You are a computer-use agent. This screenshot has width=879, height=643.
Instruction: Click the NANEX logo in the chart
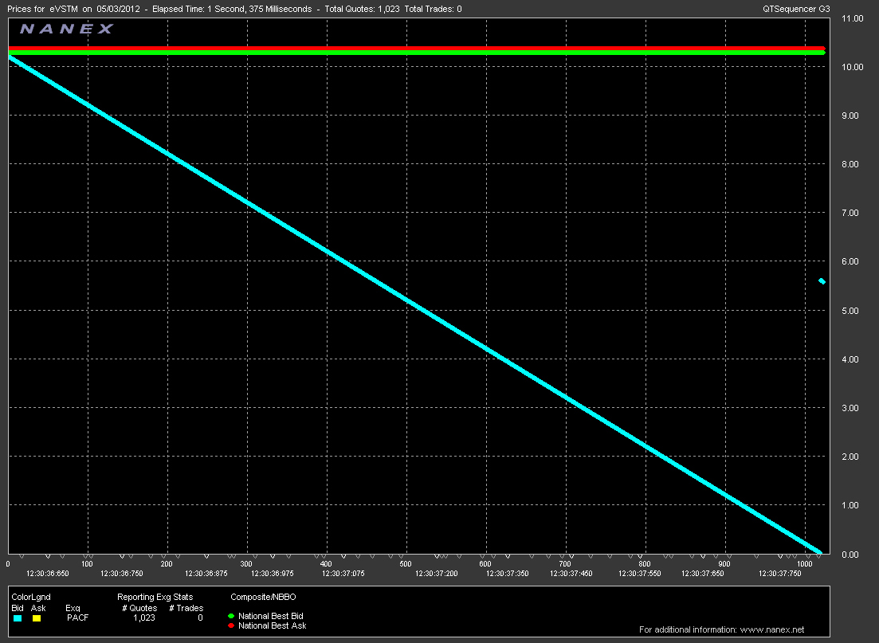click(66, 29)
